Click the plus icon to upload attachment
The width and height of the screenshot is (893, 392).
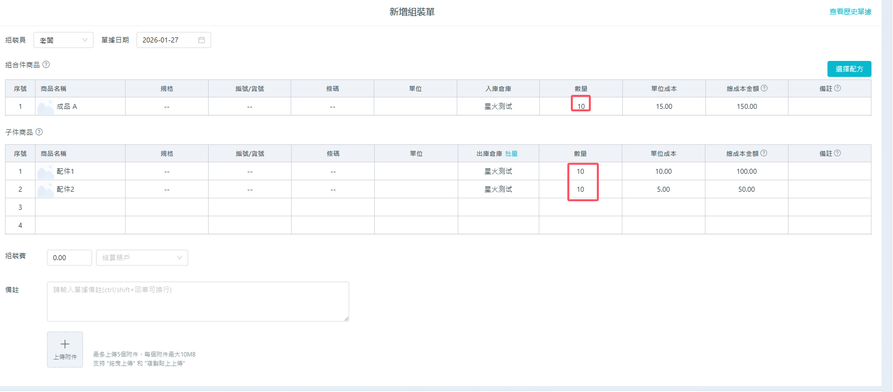click(65, 344)
